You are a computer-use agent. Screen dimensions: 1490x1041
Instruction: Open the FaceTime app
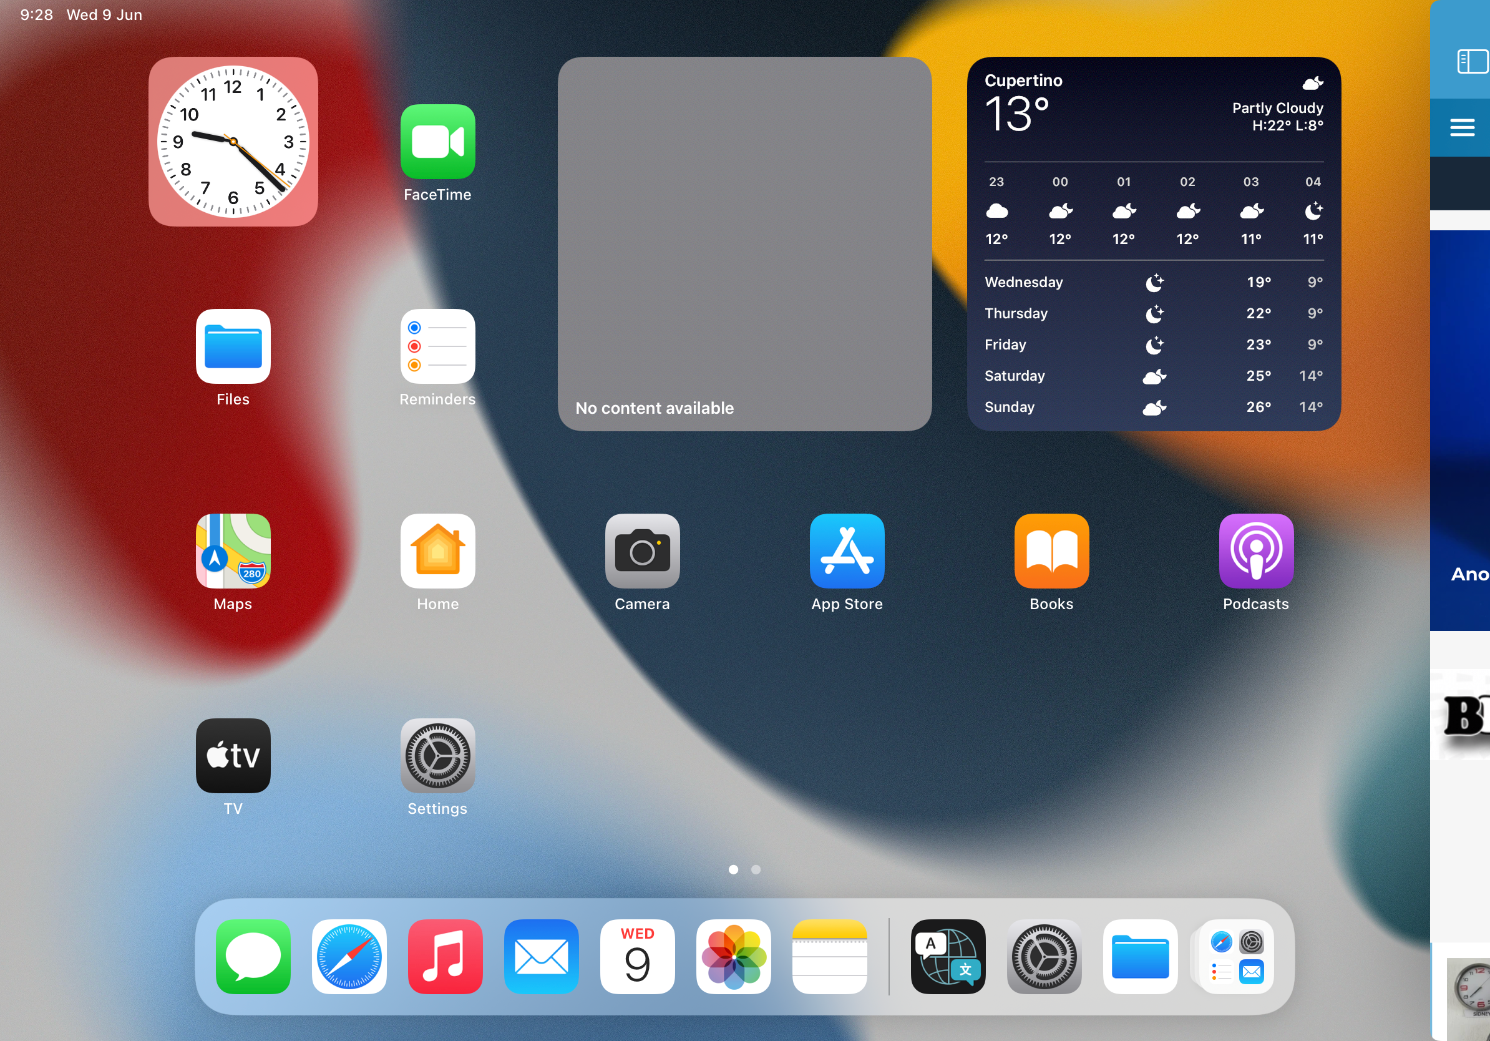pos(437,142)
